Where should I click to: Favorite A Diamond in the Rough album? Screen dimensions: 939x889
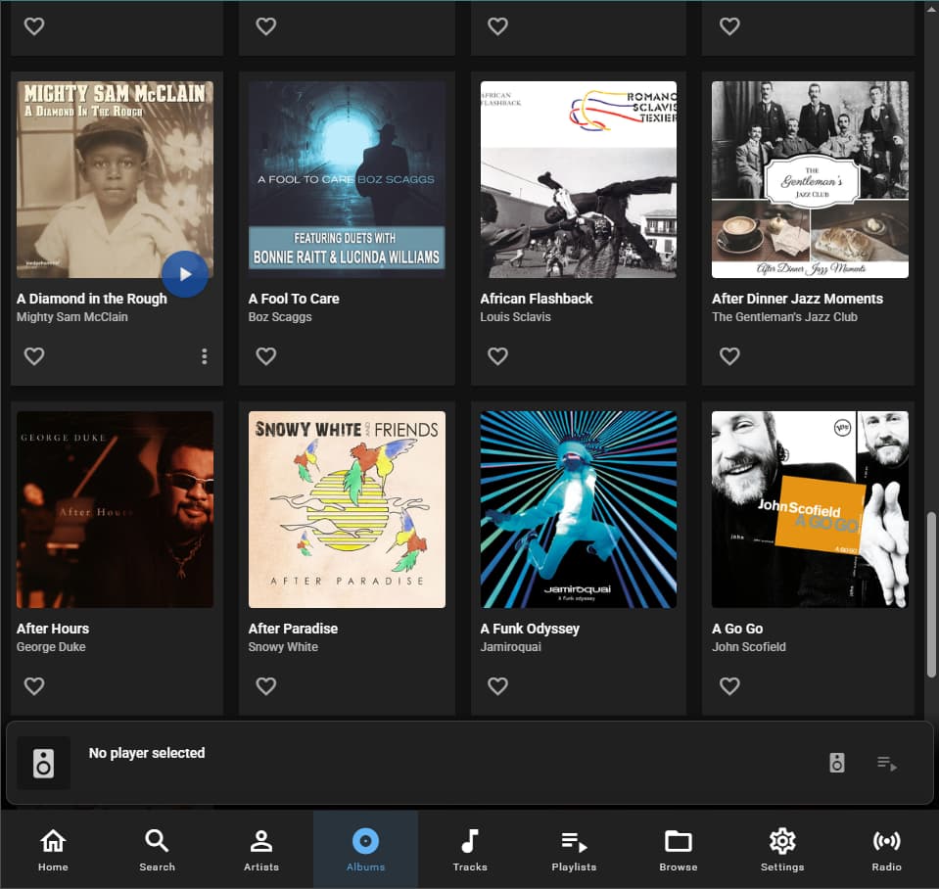34,356
